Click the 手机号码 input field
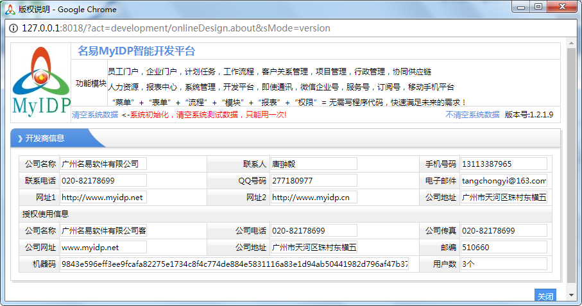 [x=503, y=164]
